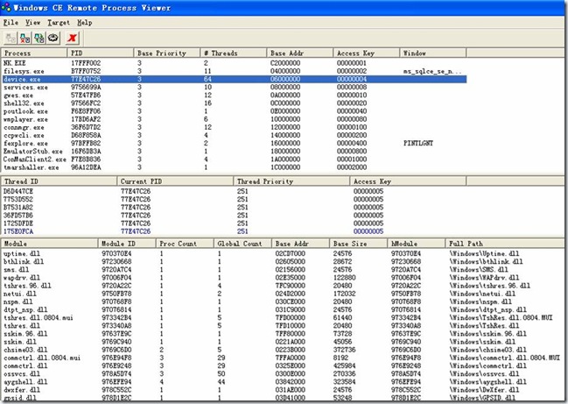Click the '# Threads' column header
The image size is (568, 404).
pos(234,53)
